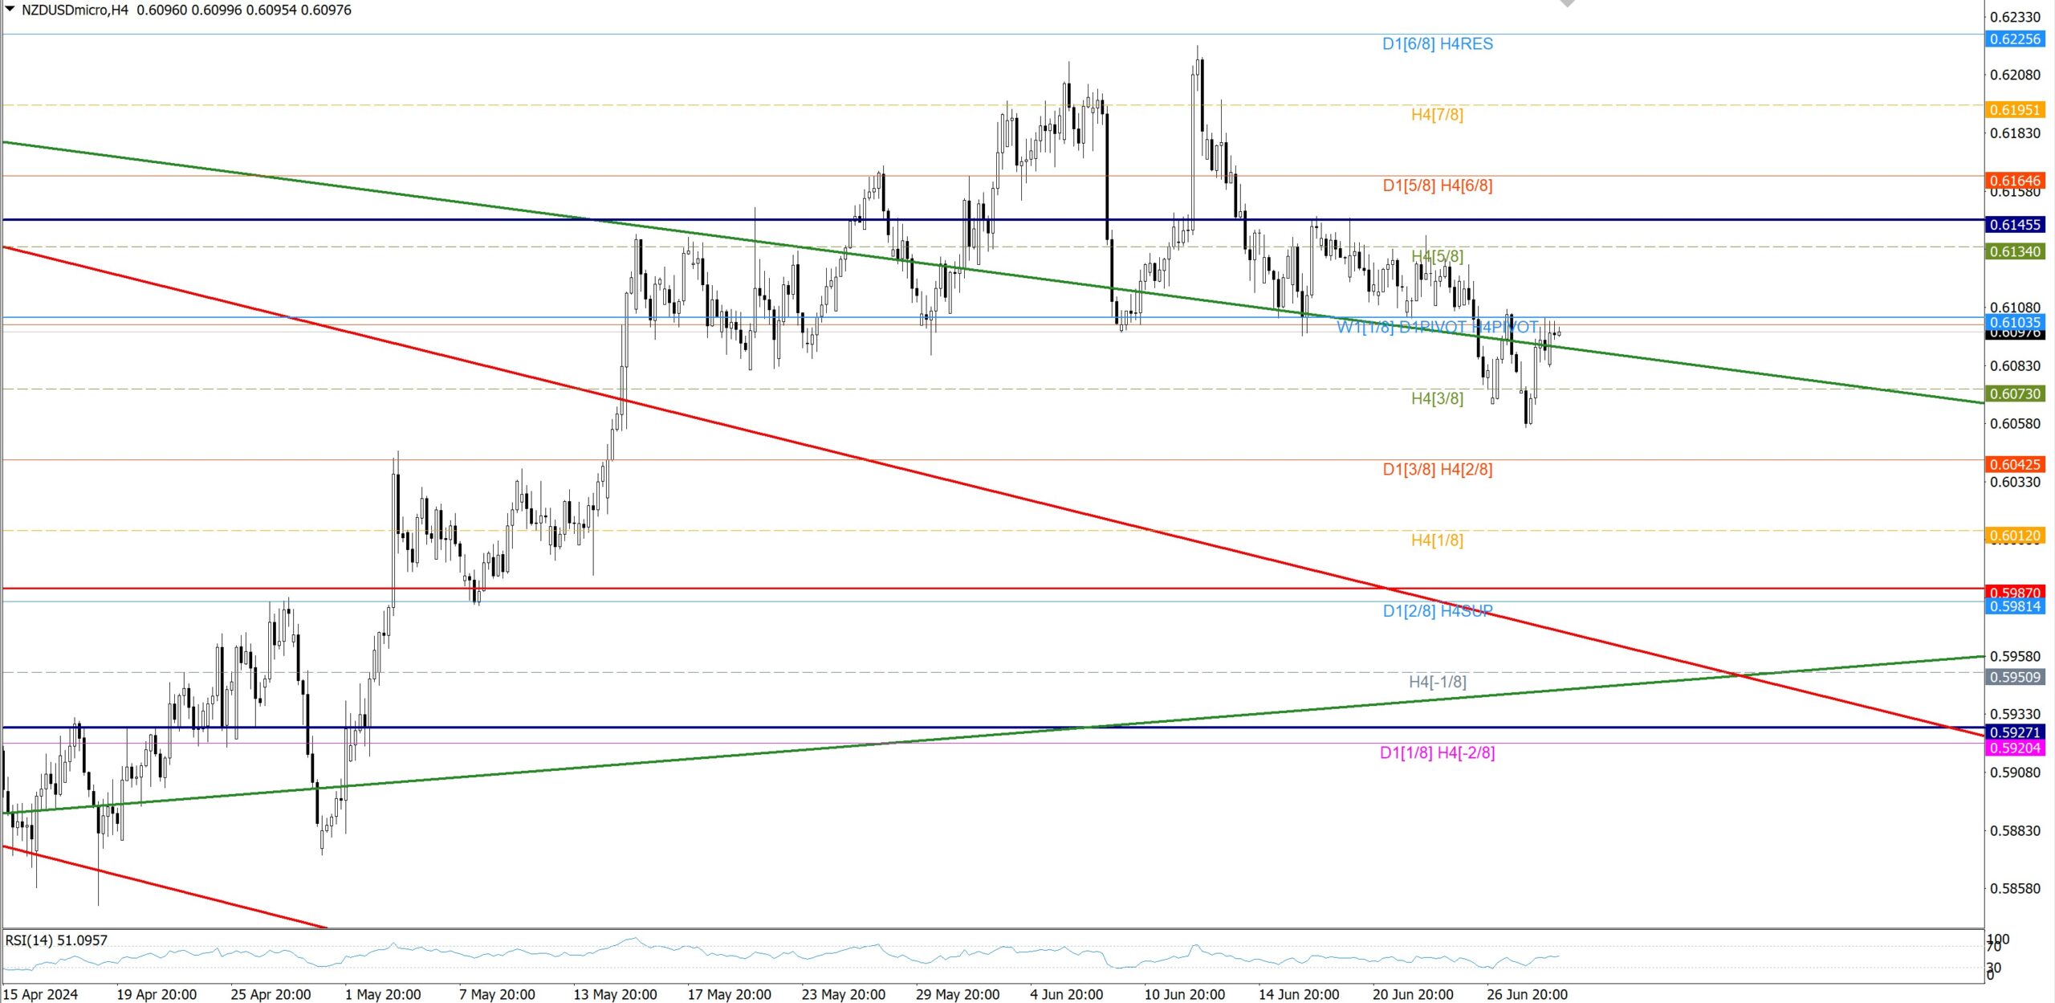The height and width of the screenshot is (1003, 2055).
Task: Click the RSI 70 level scale mark
Action: point(1993,947)
